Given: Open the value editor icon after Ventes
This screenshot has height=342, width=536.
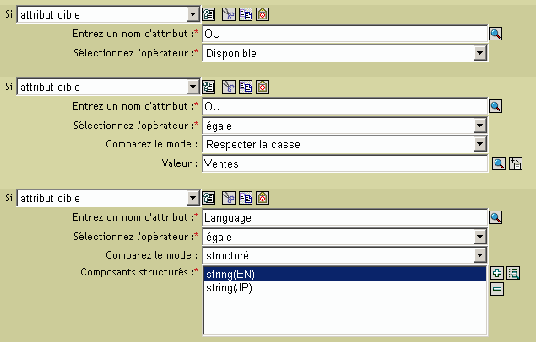Looking at the screenshot, I should pyautogui.click(x=513, y=163).
